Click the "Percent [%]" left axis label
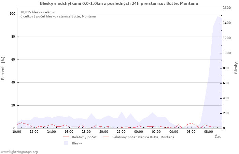Screen dimensions: 239x154 [x=3, y=68]
